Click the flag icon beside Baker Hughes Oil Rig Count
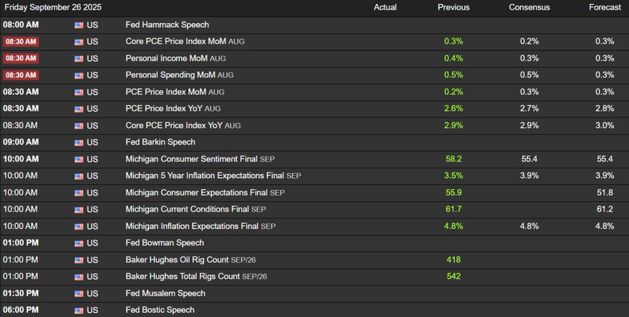 tap(78, 260)
